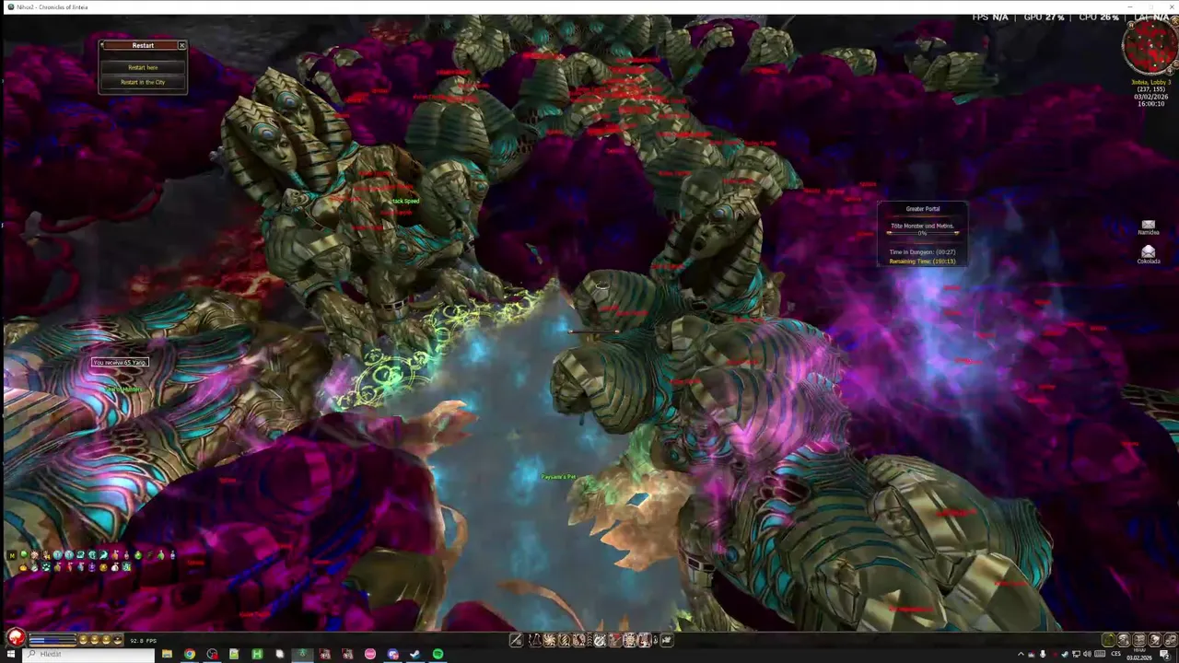Click the Hledat taskbar search box
Viewport: 1179px width, 663px height.
(88, 654)
